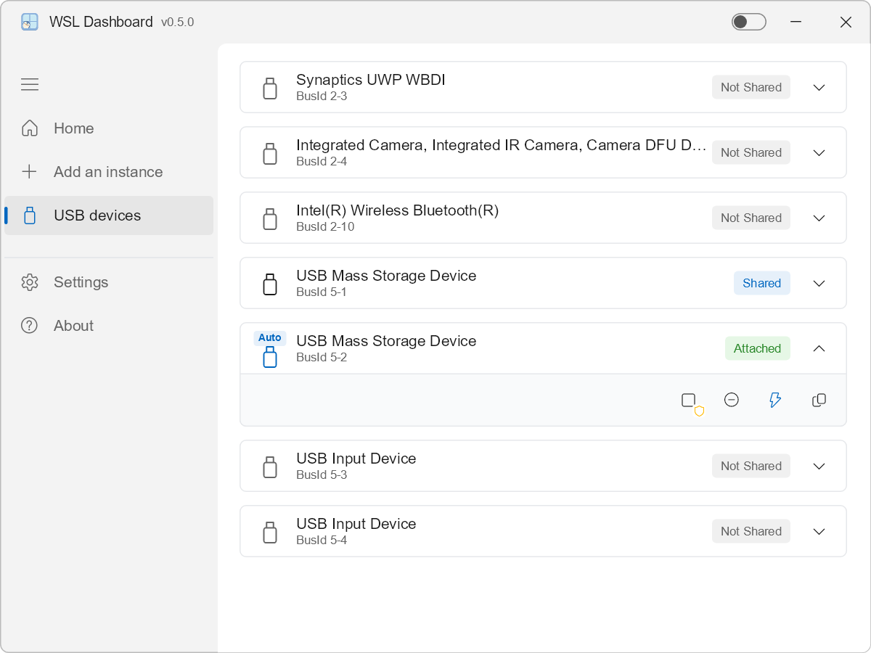The image size is (871, 653).
Task: Click USB icon of Synaptics UWP WBDI
Action: coord(270,89)
